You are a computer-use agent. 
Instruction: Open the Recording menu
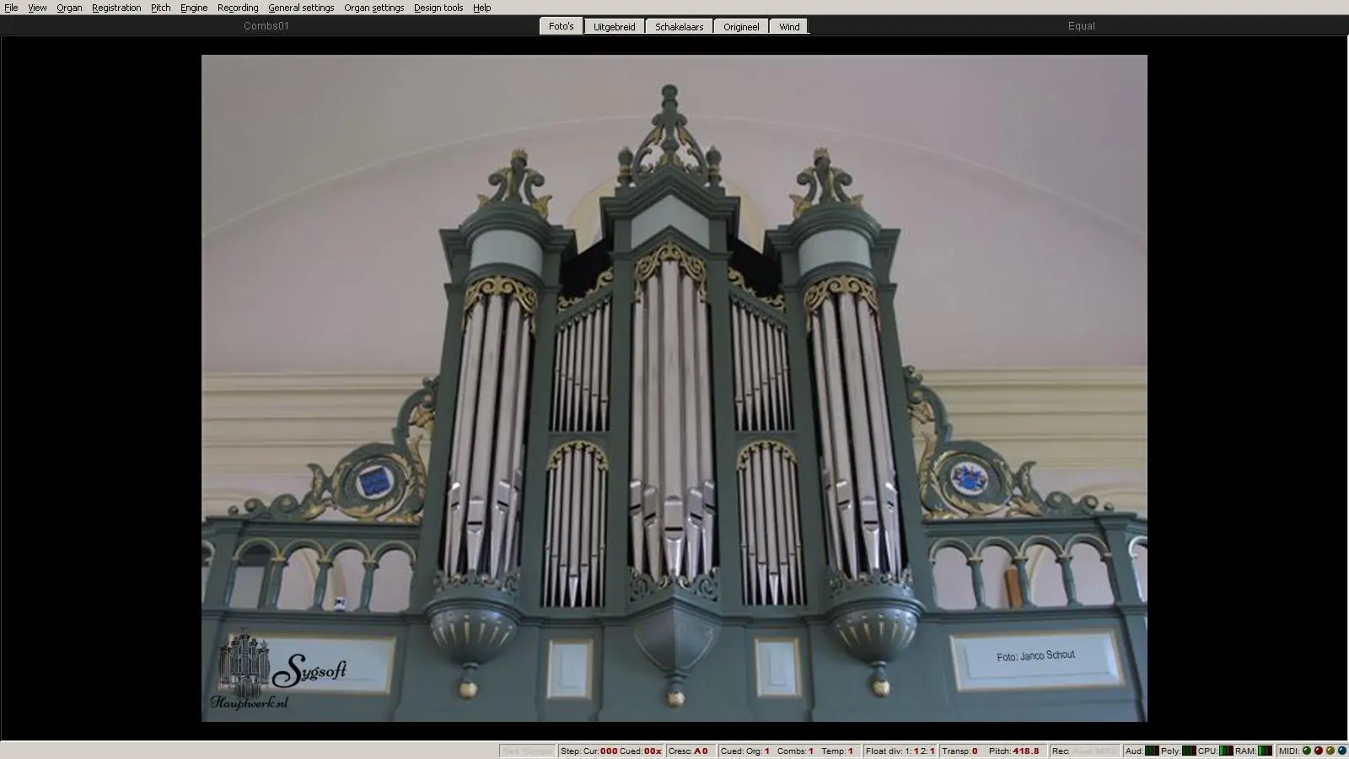238,8
